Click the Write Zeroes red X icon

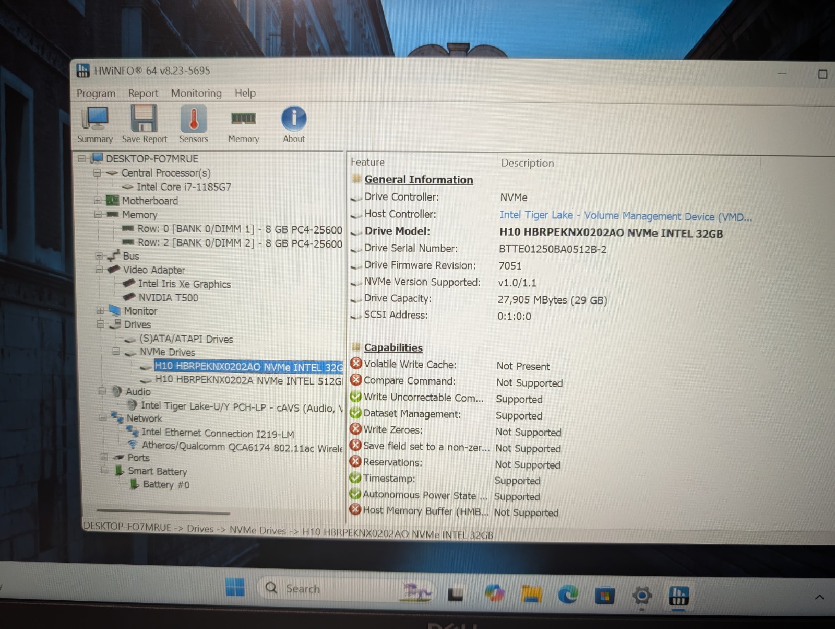(x=355, y=429)
